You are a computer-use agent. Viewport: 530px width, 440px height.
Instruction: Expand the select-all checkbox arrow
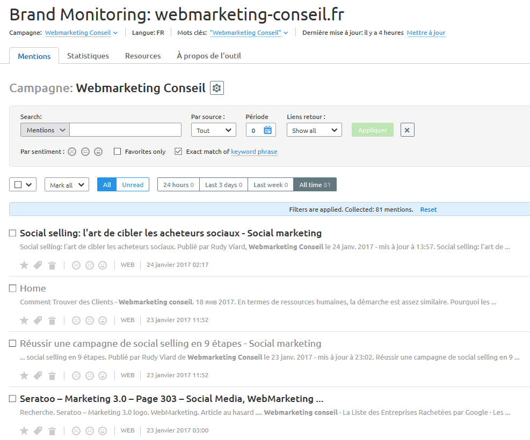[x=29, y=184]
